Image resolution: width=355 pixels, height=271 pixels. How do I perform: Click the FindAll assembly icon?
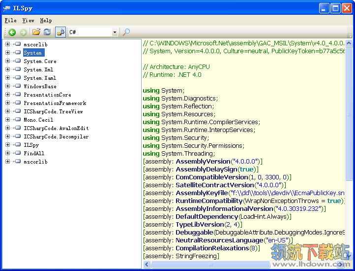click(x=17, y=153)
